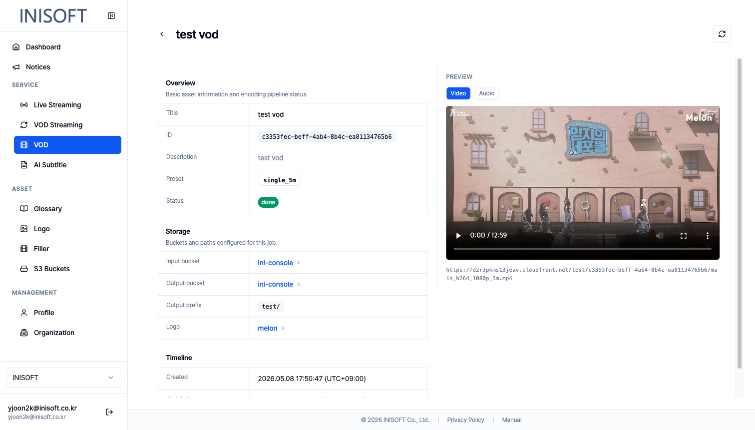Open the Input bucket ini-console link
Screen dimensions: 755x430
pos(279,263)
